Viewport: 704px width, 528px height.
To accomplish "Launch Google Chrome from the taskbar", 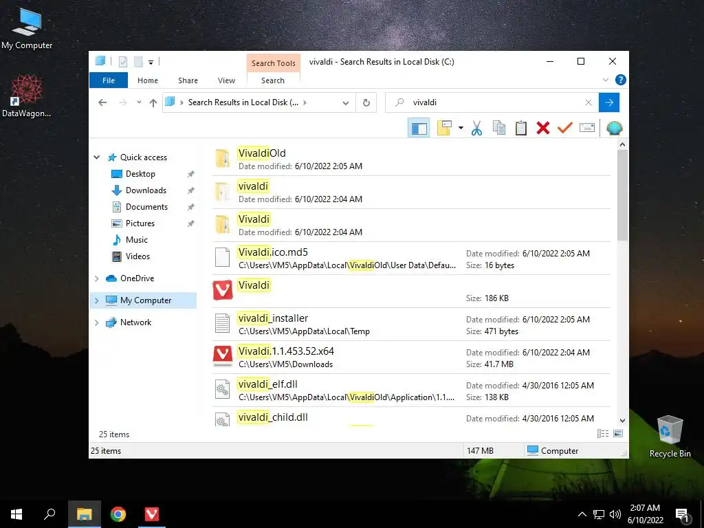I will pos(118,514).
